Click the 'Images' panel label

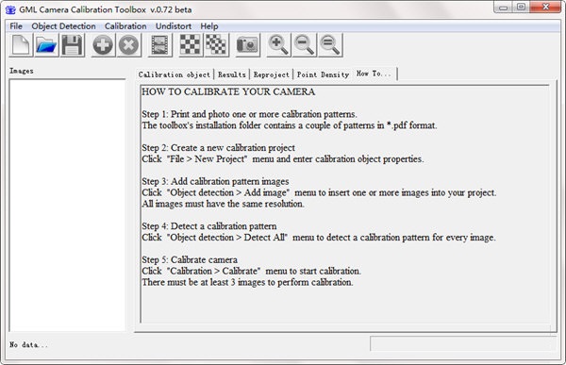tap(22, 71)
